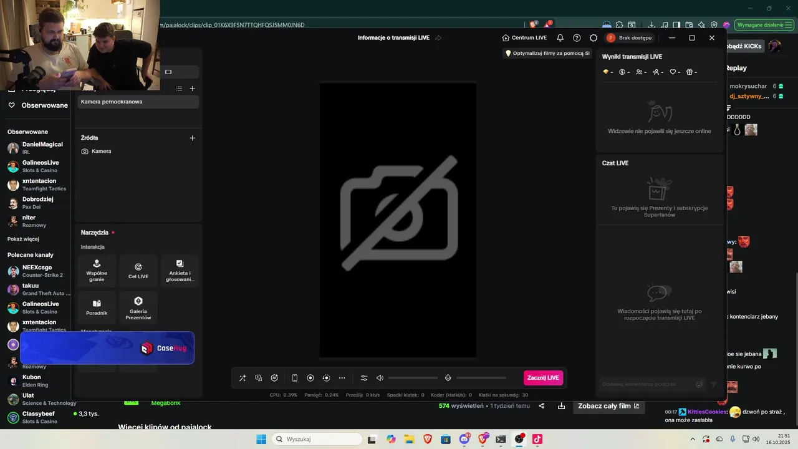Open the AI tools hexagon icon
This screenshot has height=449, width=798.
point(274,378)
